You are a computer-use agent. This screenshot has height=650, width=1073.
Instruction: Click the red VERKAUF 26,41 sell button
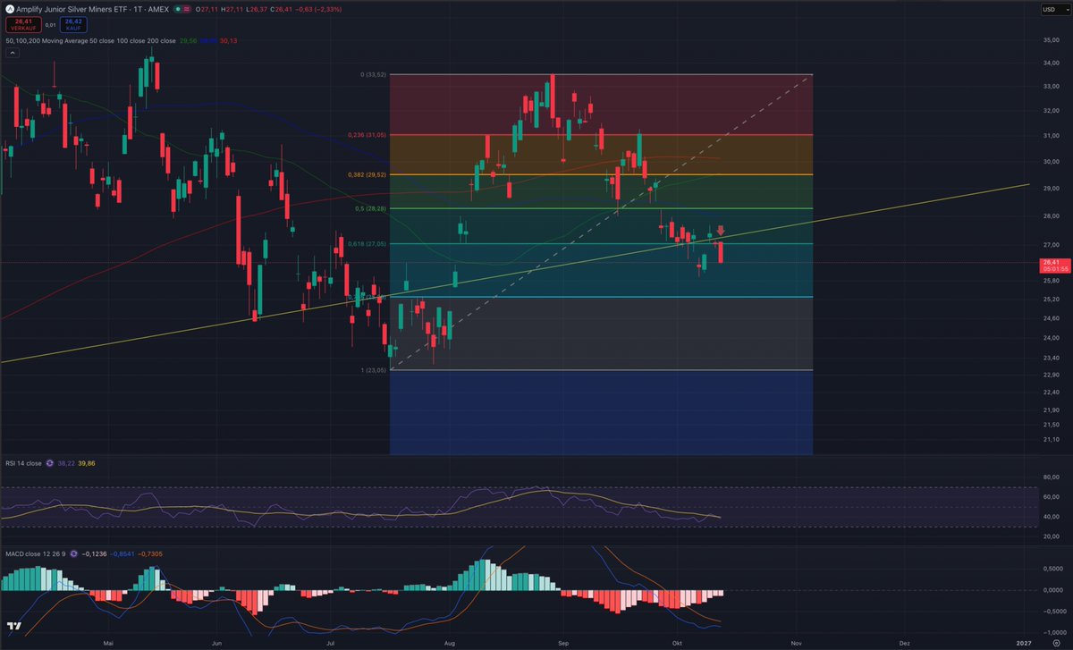point(23,25)
